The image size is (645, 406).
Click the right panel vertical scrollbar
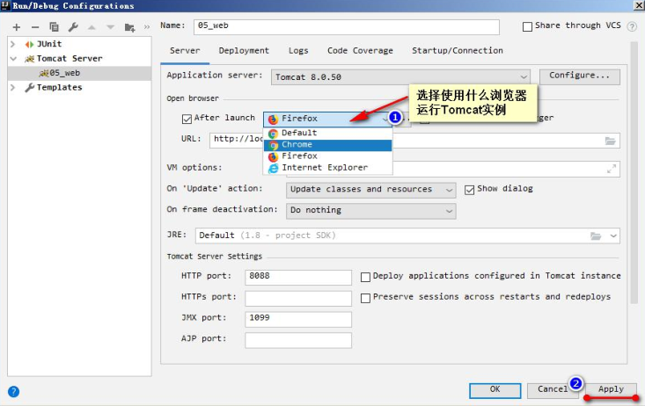(634, 172)
